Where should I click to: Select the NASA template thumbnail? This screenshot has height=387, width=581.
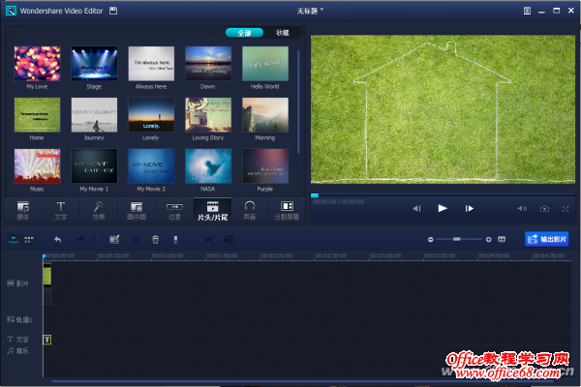pyautogui.click(x=208, y=165)
